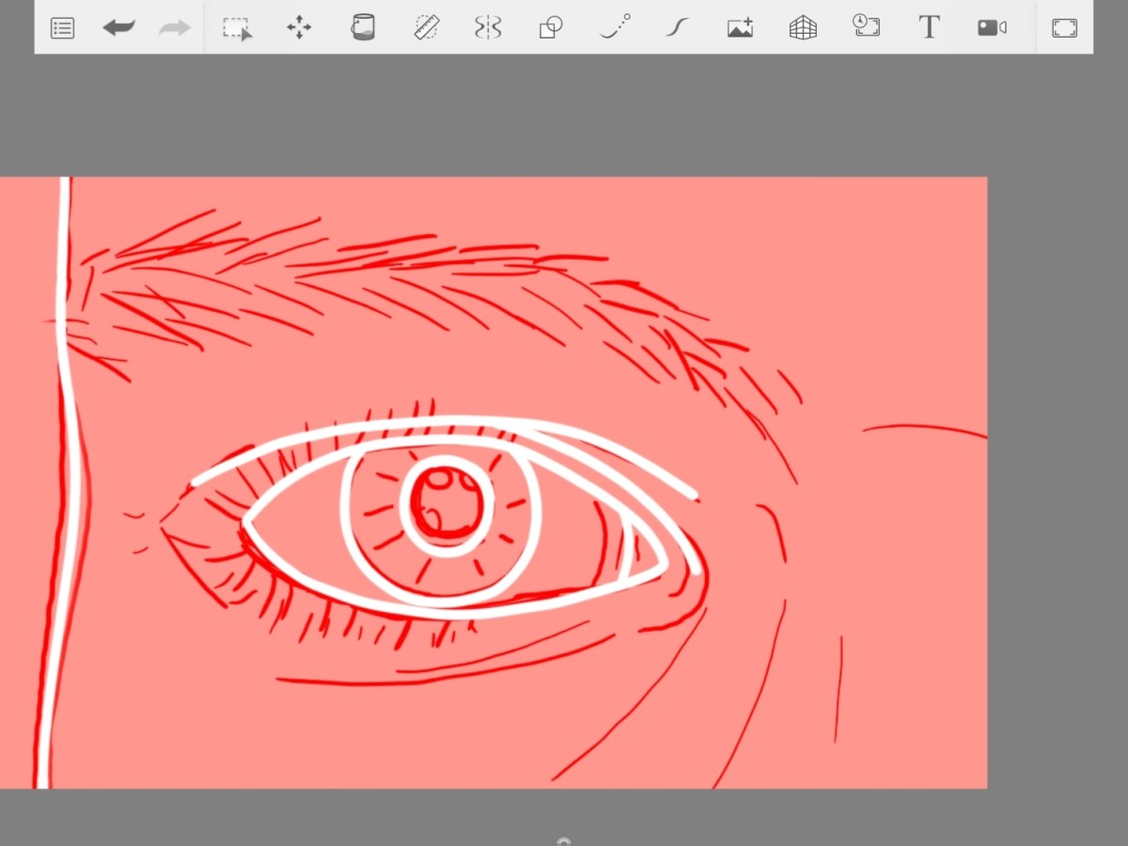
Task: Enable the predictive stroke tool
Action: tap(613, 27)
